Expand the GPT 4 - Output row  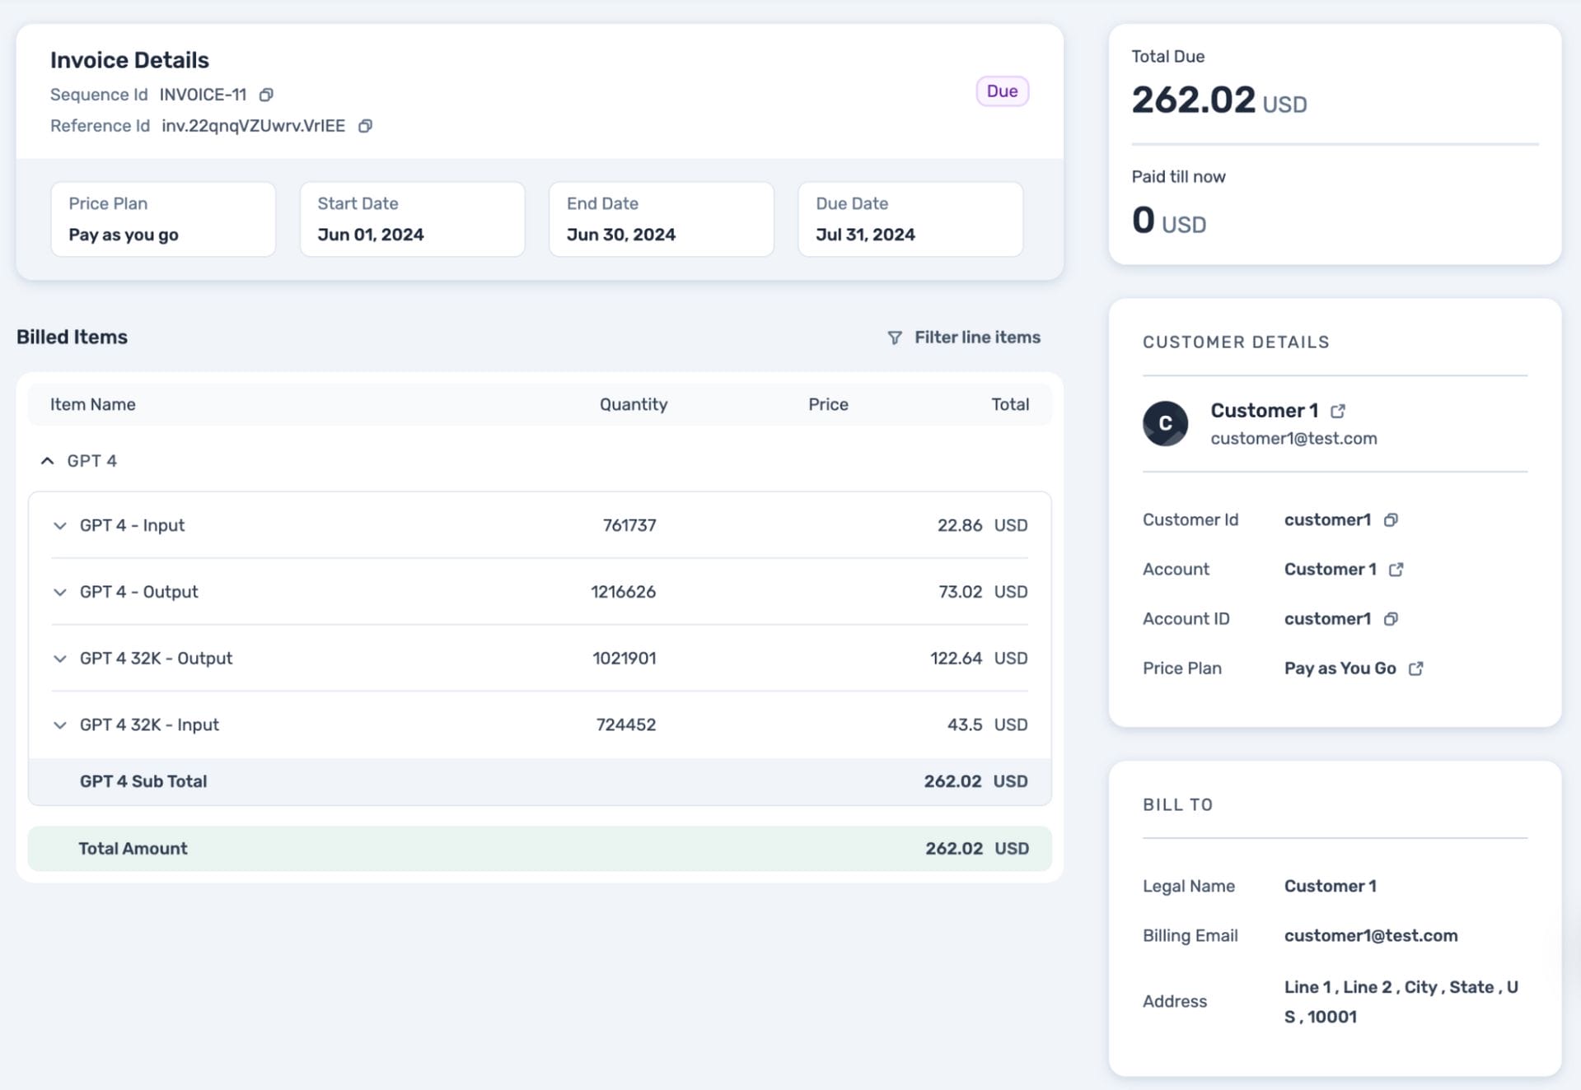(59, 592)
